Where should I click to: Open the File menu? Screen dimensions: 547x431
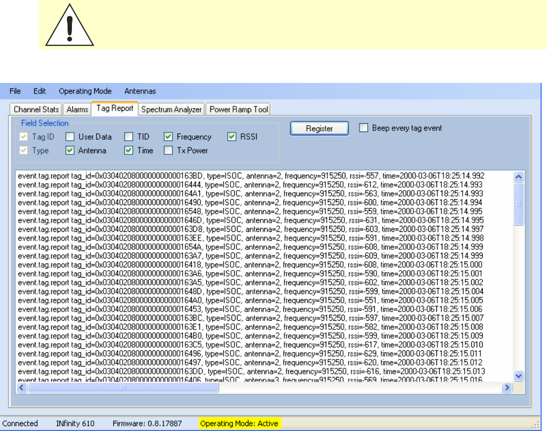pyautogui.click(x=15, y=91)
